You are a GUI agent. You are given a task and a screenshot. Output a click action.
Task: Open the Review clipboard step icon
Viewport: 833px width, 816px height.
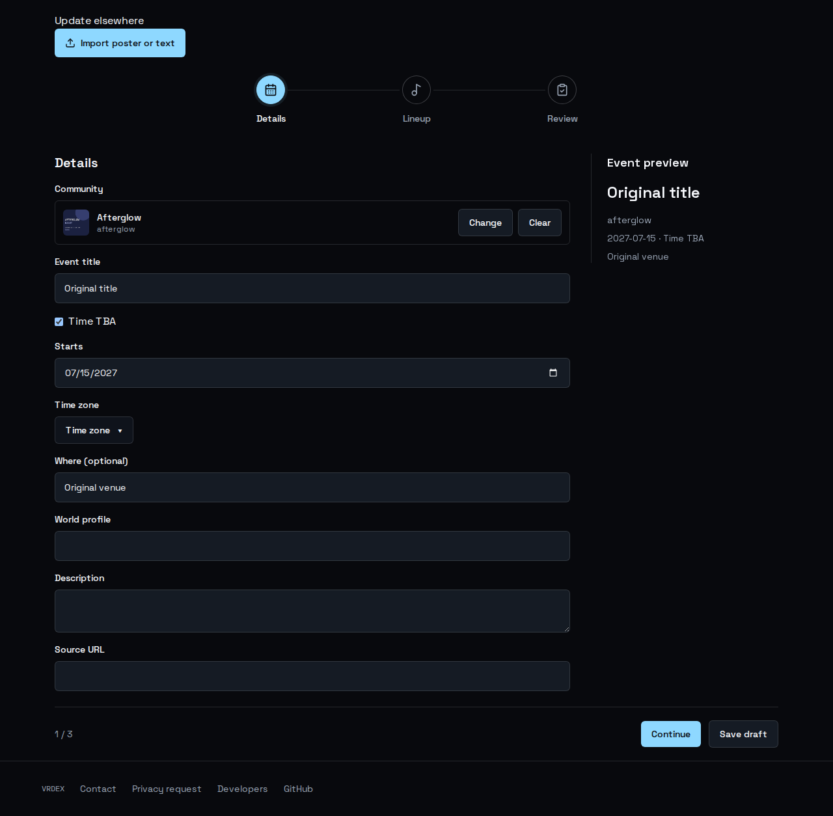tap(562, 90)
